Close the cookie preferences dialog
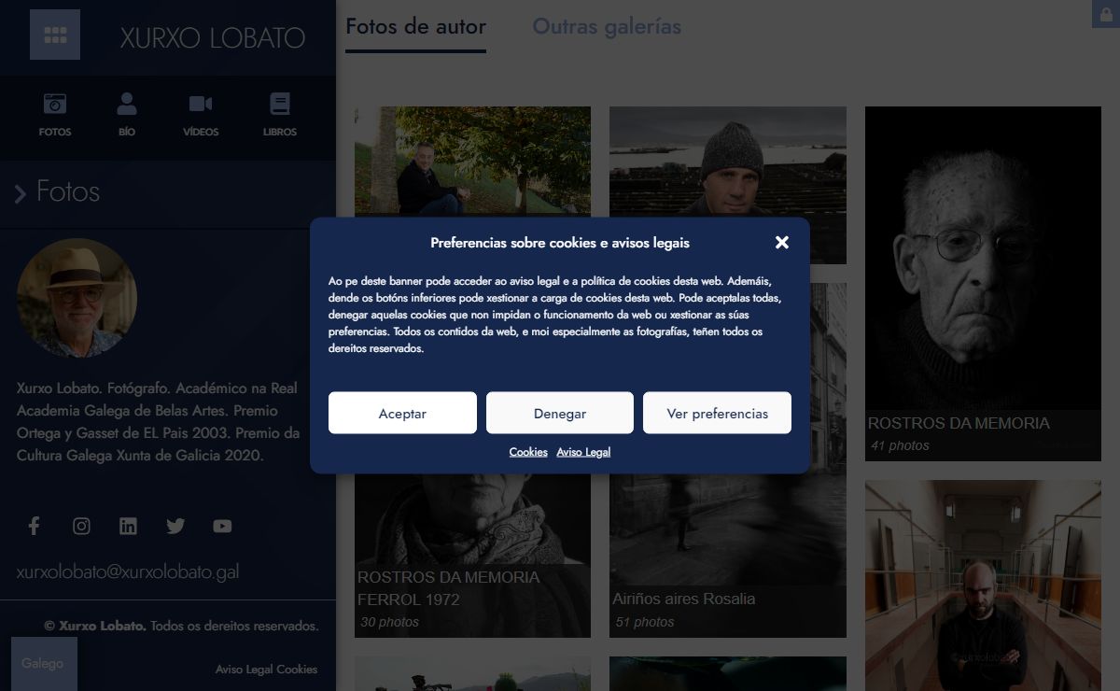The image size is (1120, 691). point(782,243)
